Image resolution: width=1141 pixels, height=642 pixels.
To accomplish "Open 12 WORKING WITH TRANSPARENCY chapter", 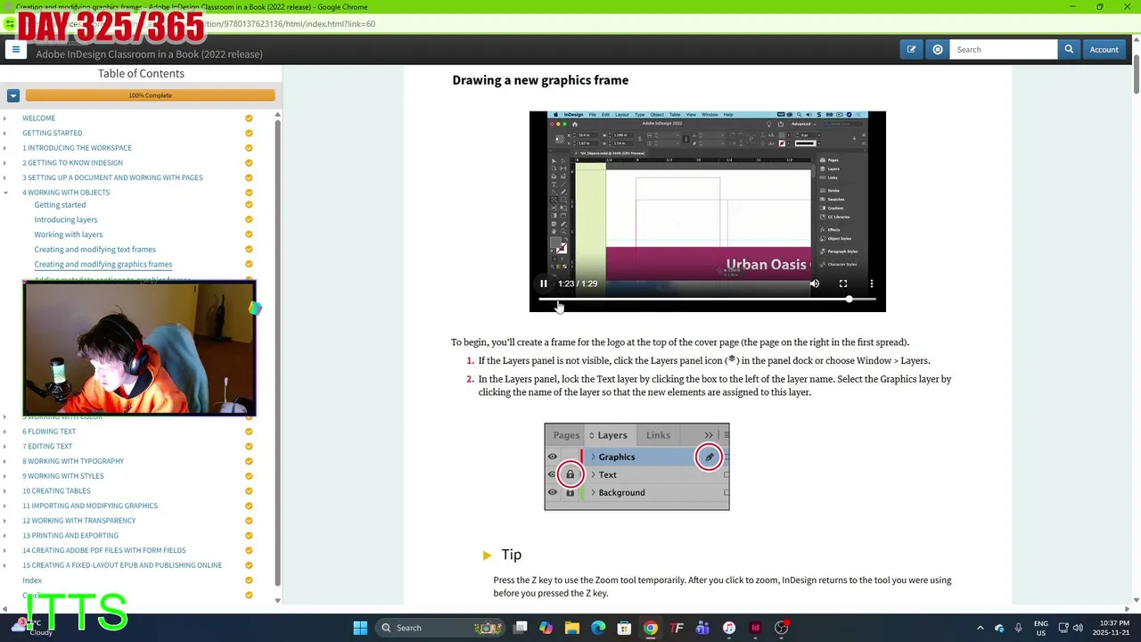I will [79, 521].
